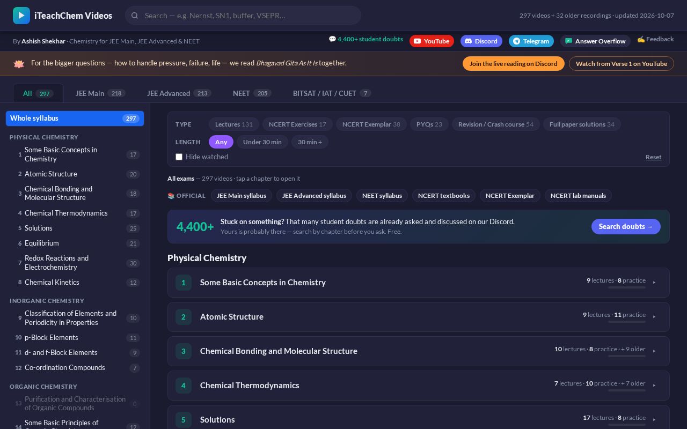Click the Answer Overflow chat icon
Image resolution: width=687 pixels, height=429 pixels.
tap(568, 41)
